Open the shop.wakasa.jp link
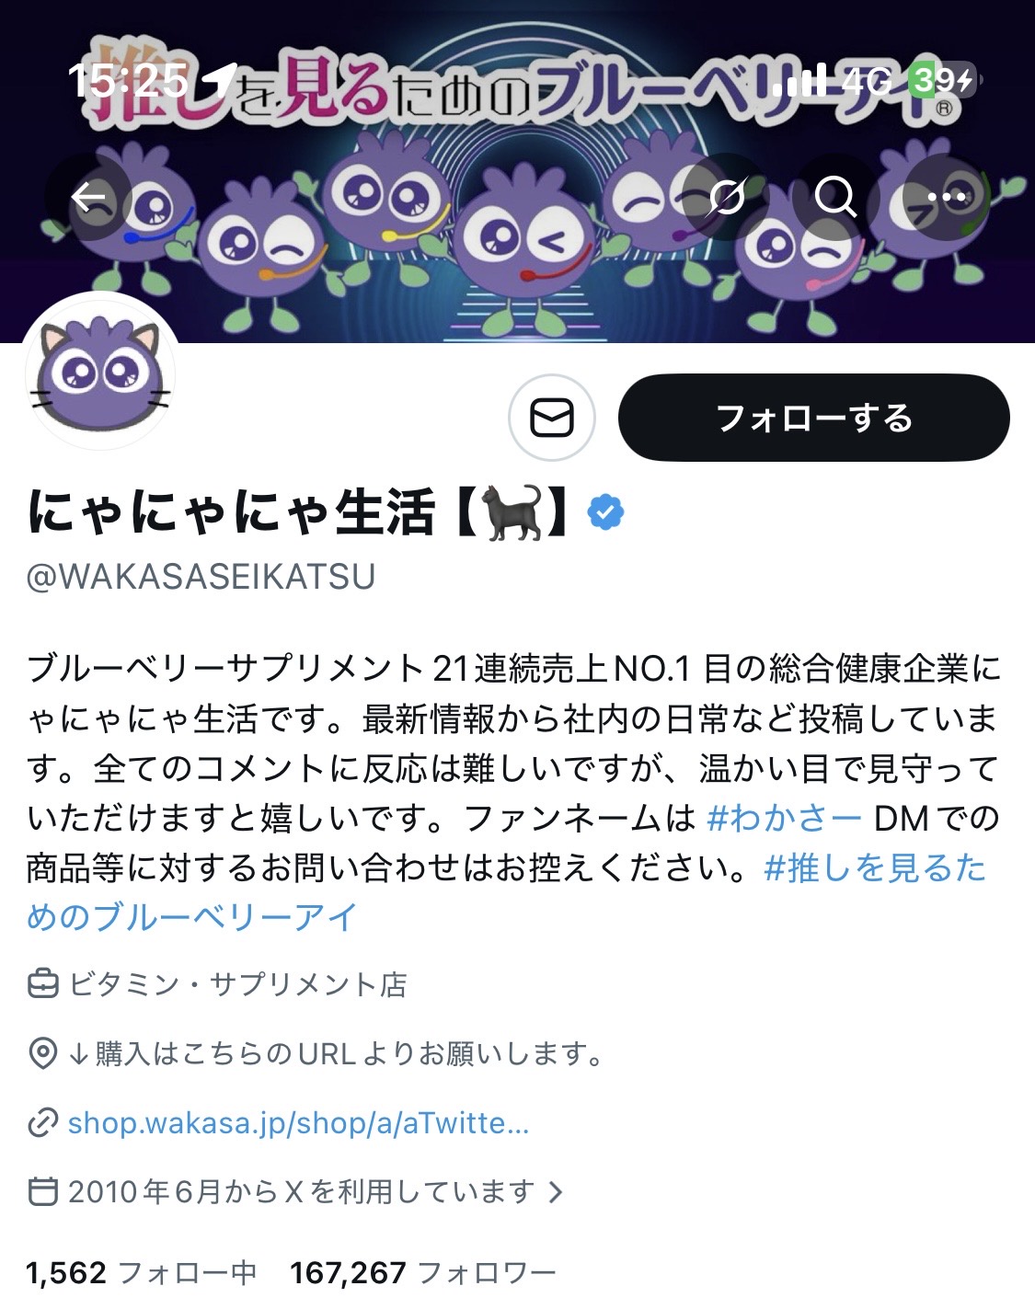Image resolution: width=1035 pixels, height=1309 pixels. point(298,1123)
